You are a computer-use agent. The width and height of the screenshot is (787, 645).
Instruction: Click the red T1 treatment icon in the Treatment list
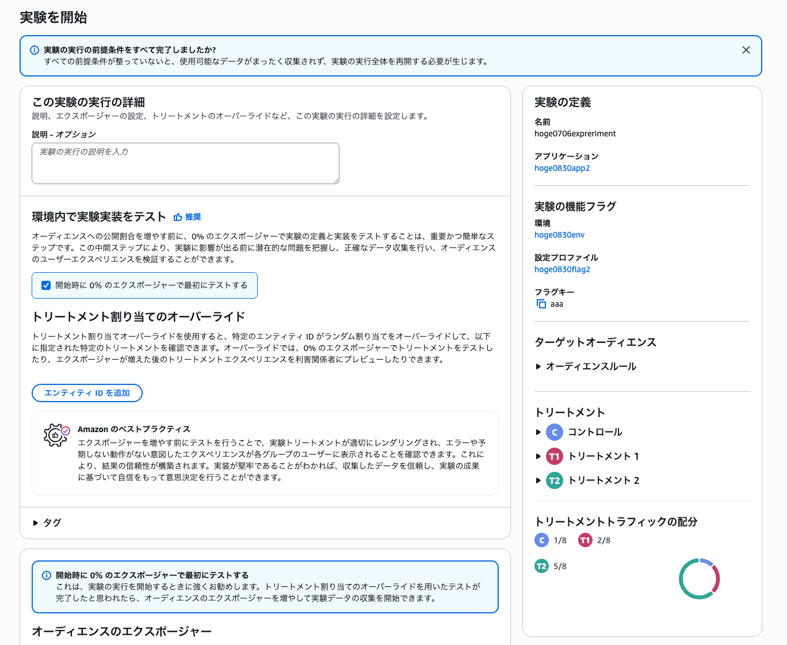[x=554, y=456]
